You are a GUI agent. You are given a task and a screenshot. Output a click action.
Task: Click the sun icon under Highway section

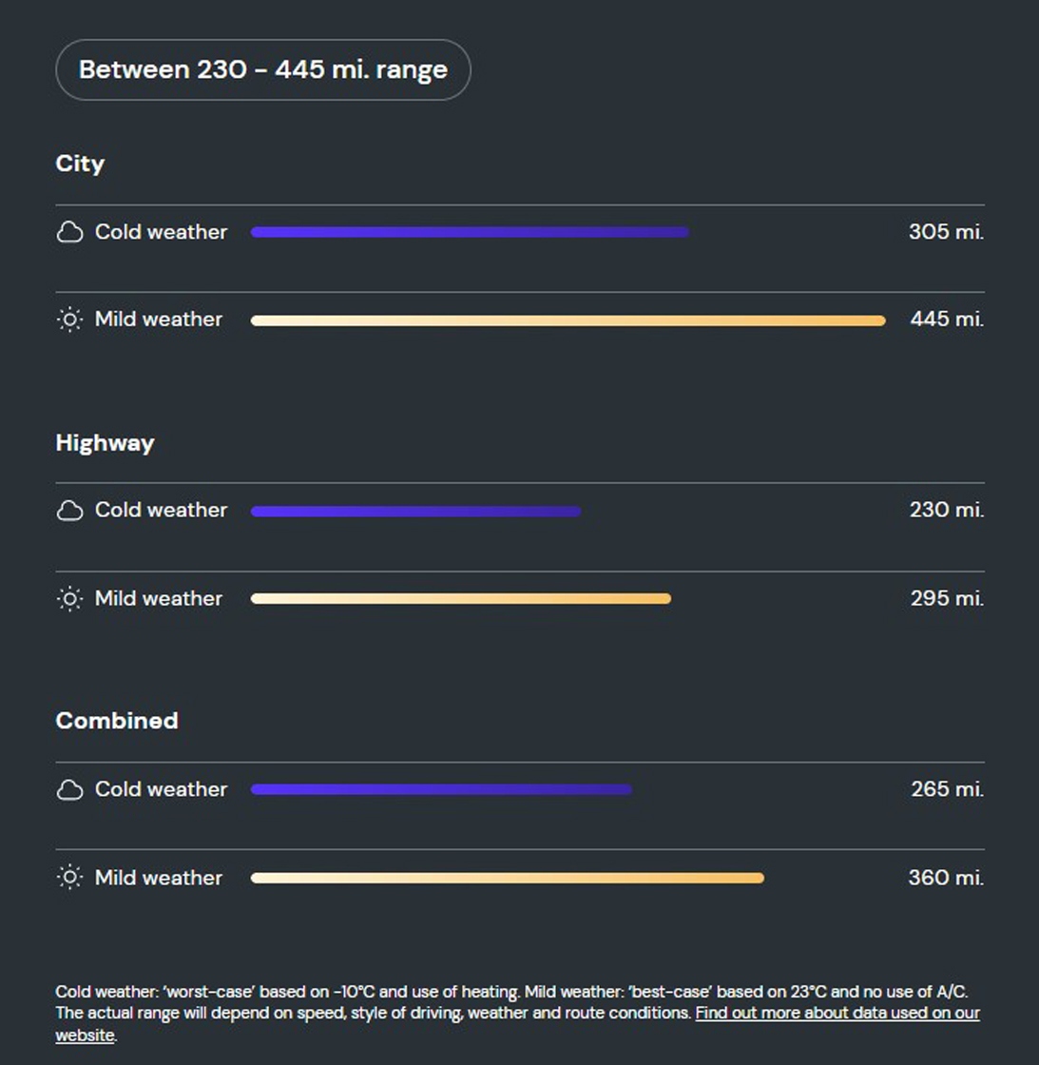tap(69, 598)
